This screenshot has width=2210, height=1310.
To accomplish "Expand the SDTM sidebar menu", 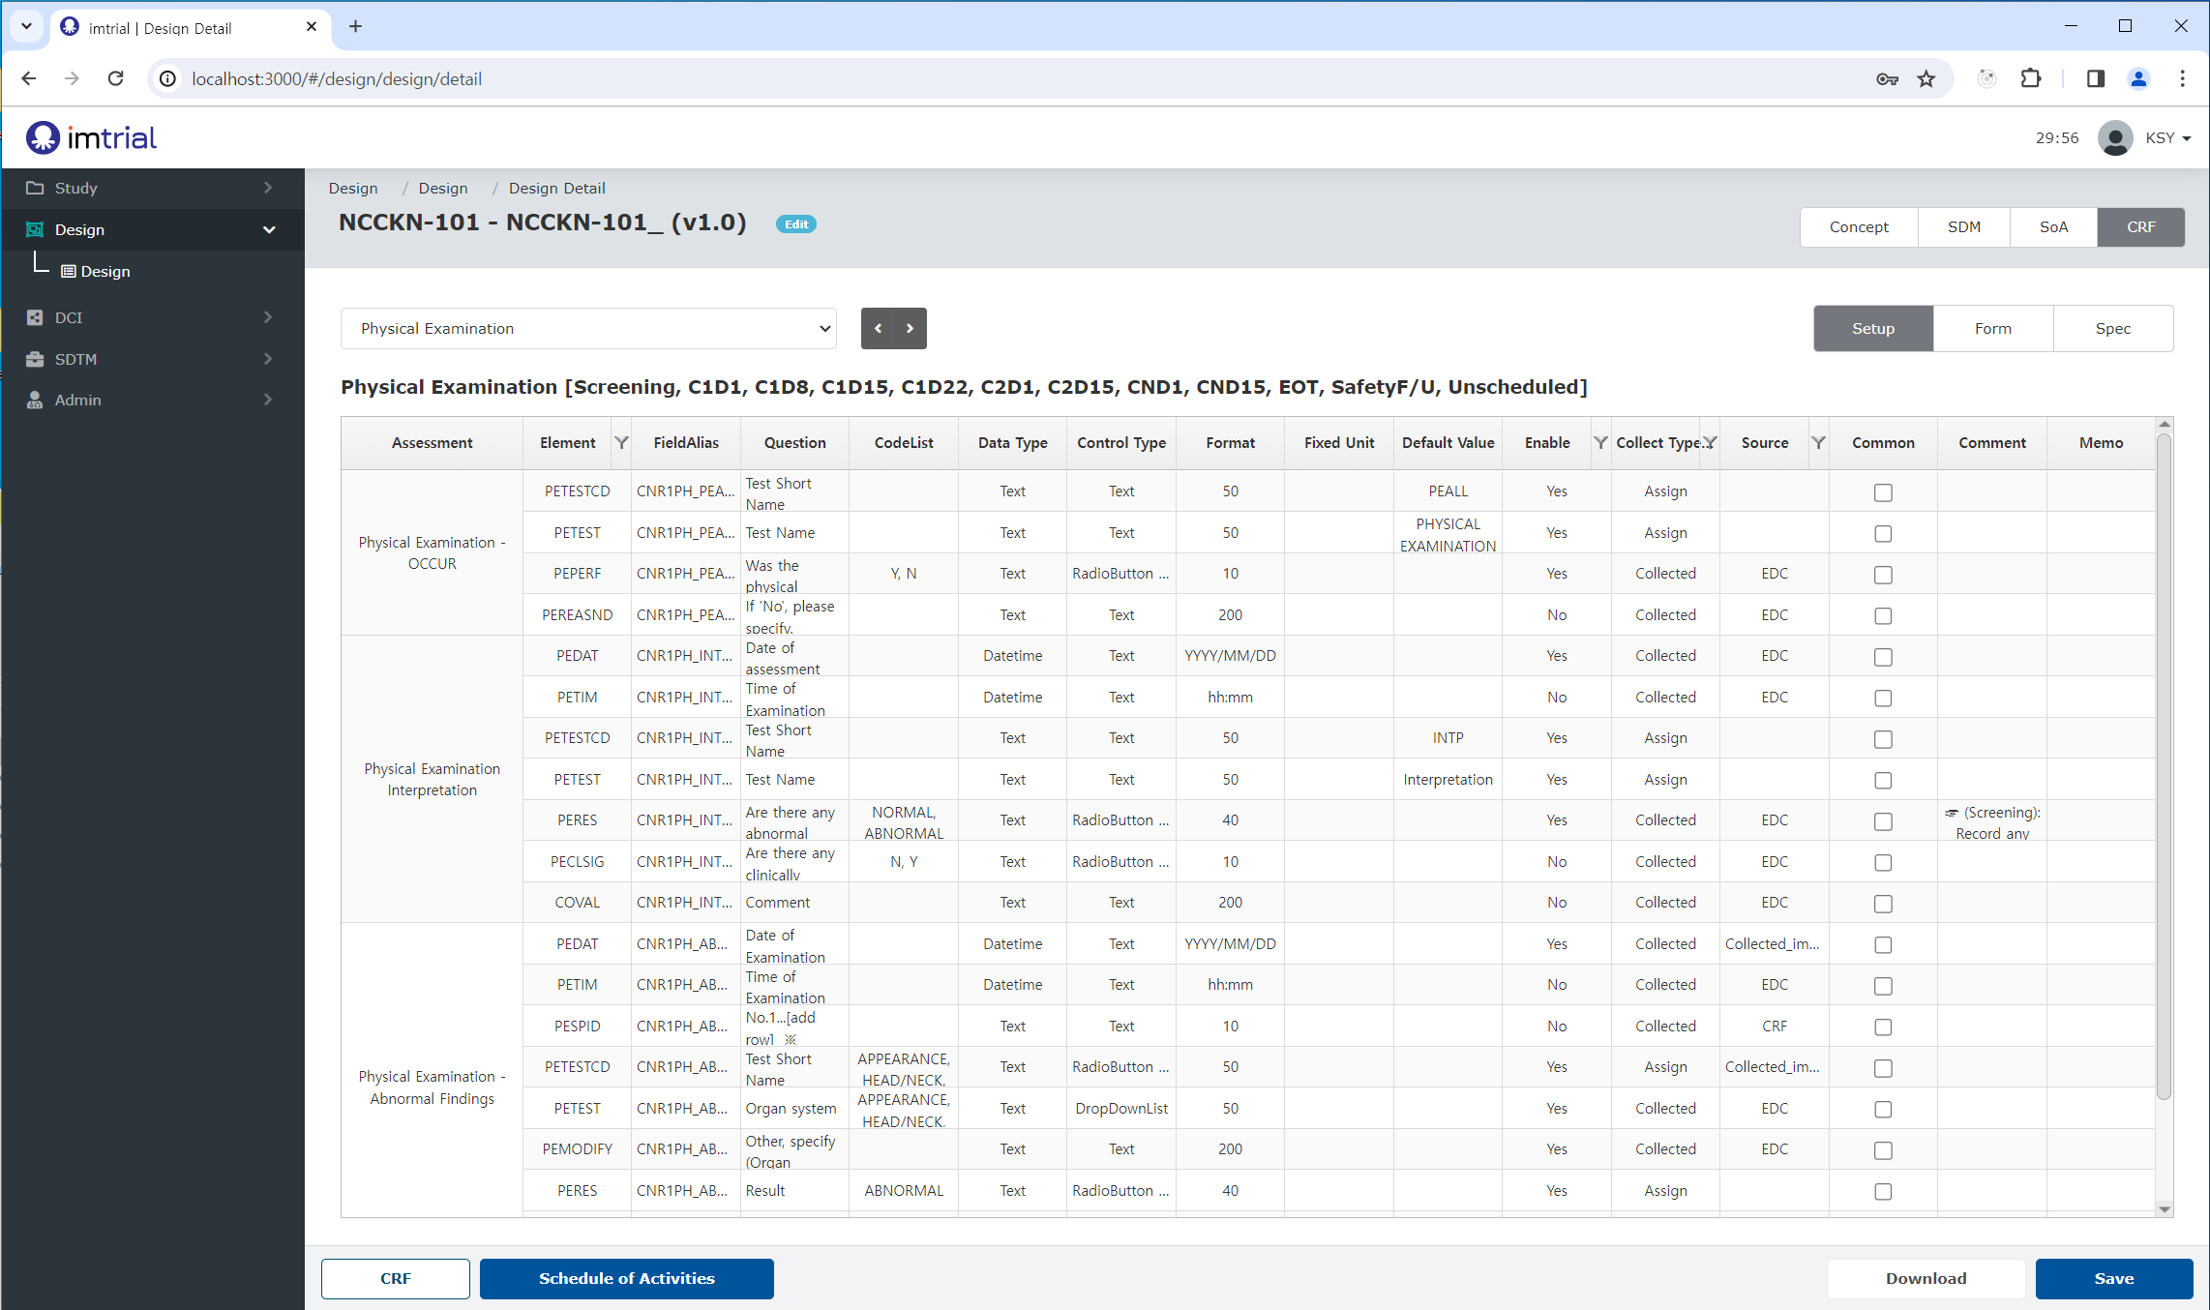I will 152,359.
